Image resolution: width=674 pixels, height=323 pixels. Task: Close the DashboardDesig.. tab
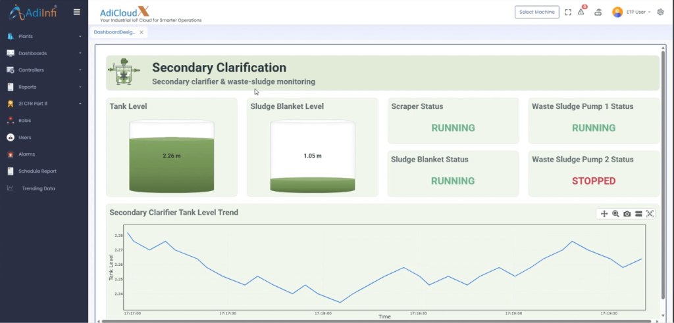[x=142, y=32]
